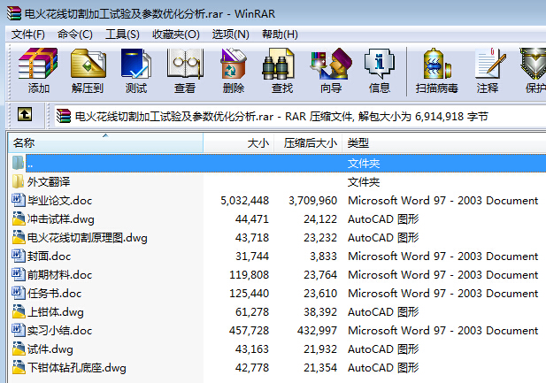Image resolution: width=546 pixels, height=383 pixels.
Task: Select file name 试件.dwg
Action: [50, 349]
